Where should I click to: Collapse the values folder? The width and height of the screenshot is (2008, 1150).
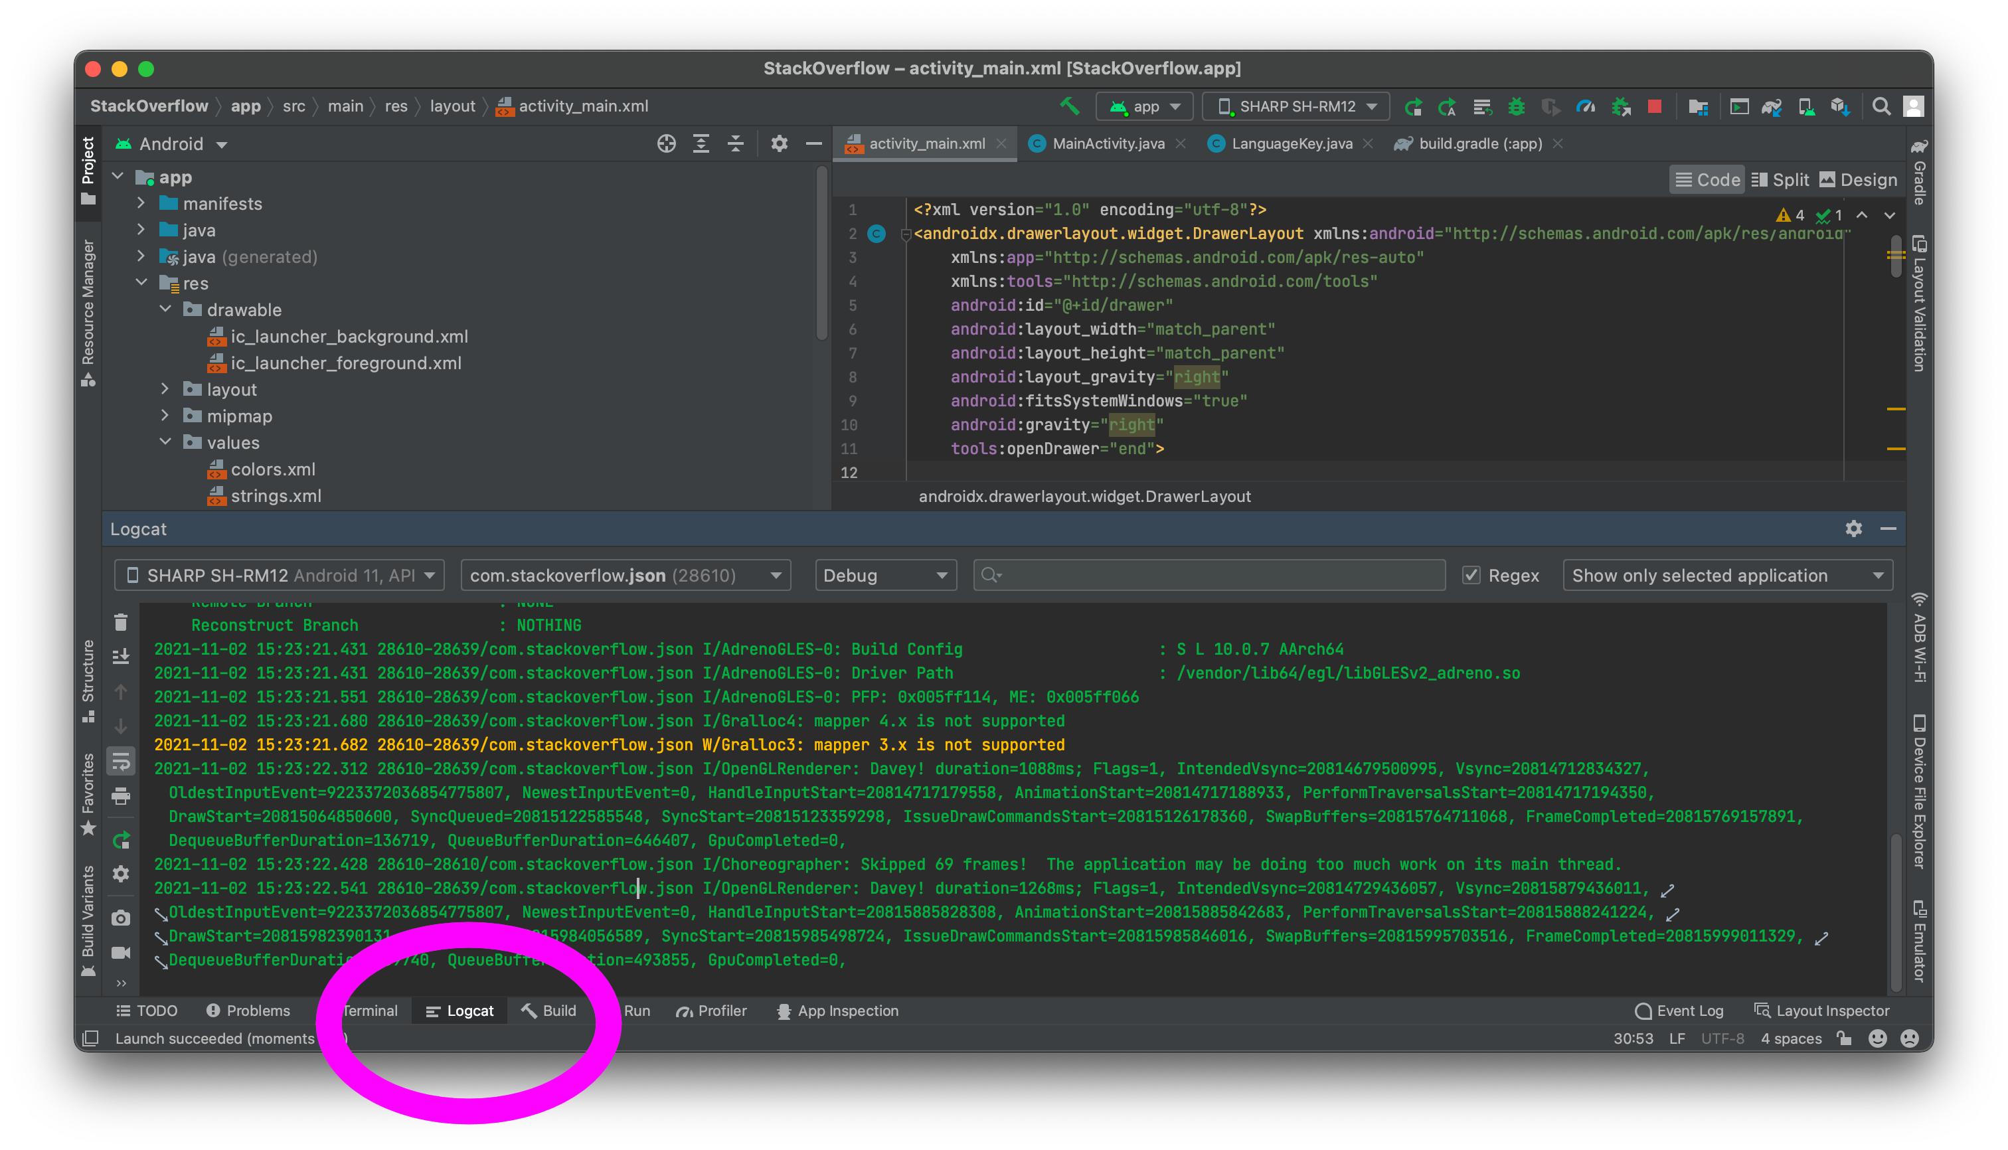tap(165, 442)
